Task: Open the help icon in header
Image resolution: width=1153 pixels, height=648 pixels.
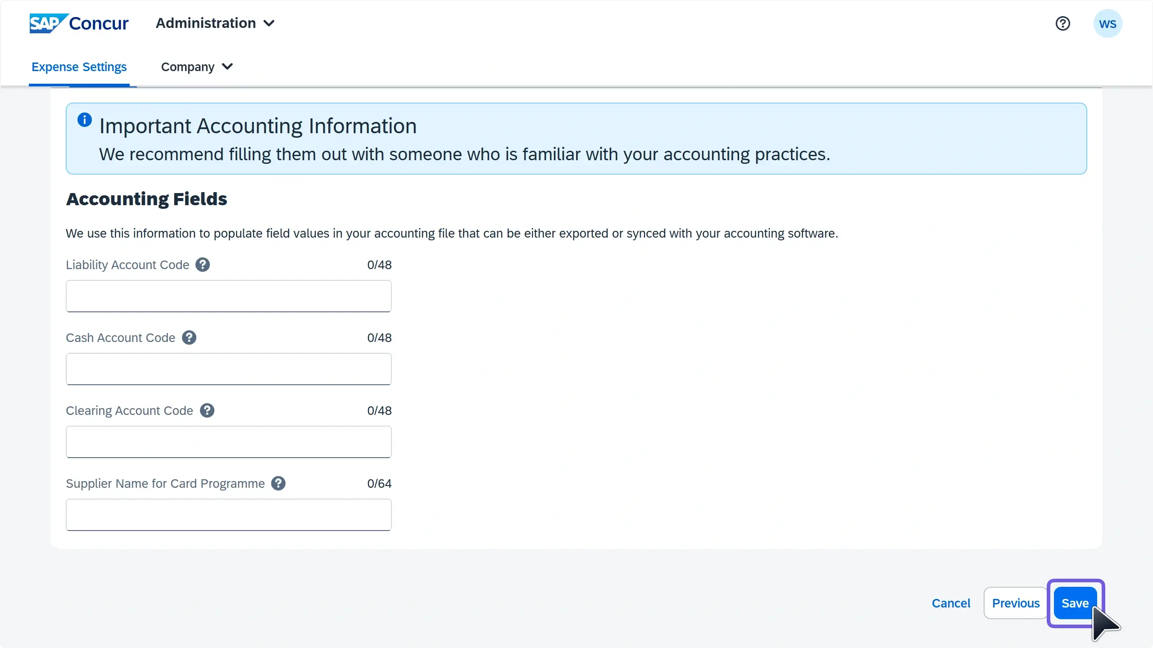Action: pos(1062,23)
